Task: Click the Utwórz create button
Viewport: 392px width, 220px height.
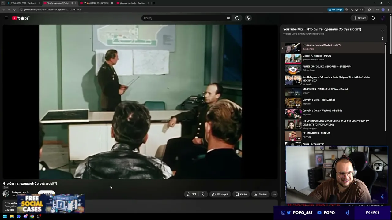Action: click(x=360, y=18)
